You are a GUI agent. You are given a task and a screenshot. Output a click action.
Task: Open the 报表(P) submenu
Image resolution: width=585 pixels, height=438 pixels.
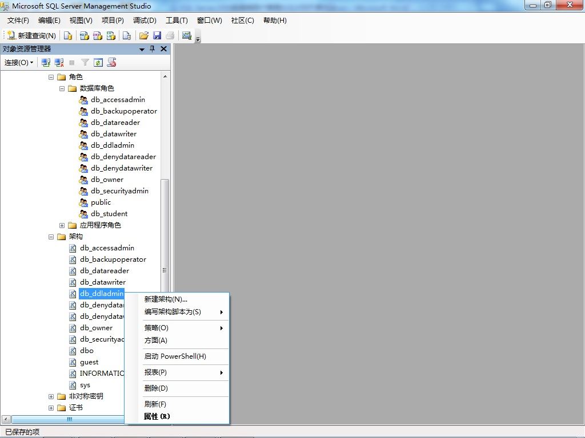[x=177, y=372]
